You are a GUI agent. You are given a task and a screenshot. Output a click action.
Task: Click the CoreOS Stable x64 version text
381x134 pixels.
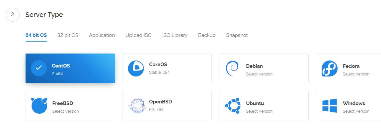159,72
